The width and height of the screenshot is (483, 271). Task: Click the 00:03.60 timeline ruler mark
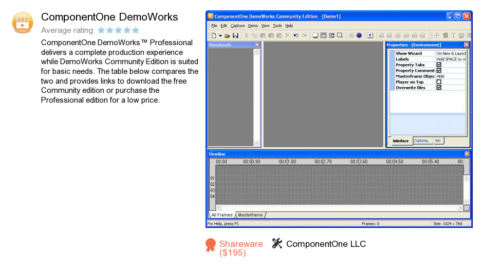click(359, 162)
